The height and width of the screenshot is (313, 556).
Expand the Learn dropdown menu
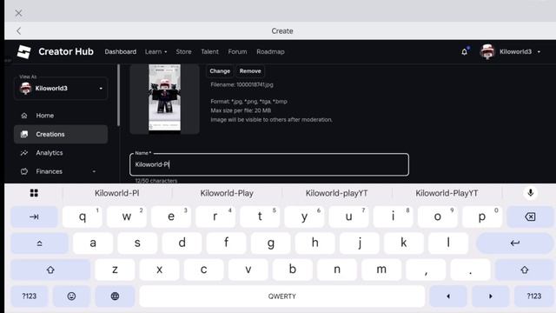(156, 52)
